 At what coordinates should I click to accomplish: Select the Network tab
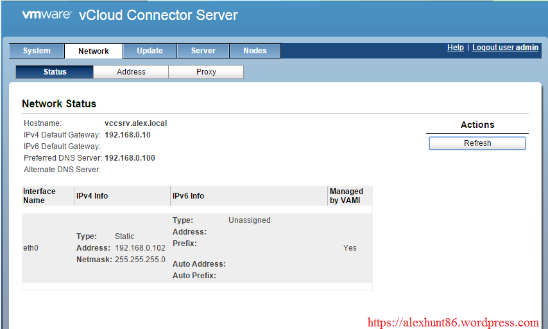point(94,51)
